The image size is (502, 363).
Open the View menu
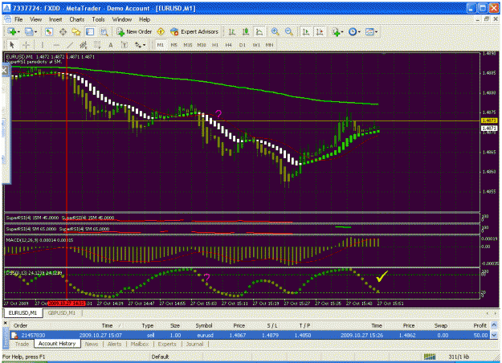point(36,19)
